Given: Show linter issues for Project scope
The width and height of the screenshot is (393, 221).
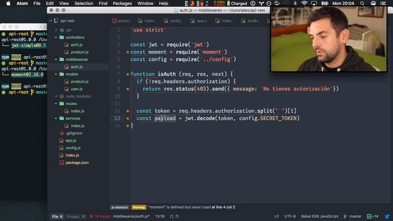Looking at the screenshot, I should click(x=76, y=217).
